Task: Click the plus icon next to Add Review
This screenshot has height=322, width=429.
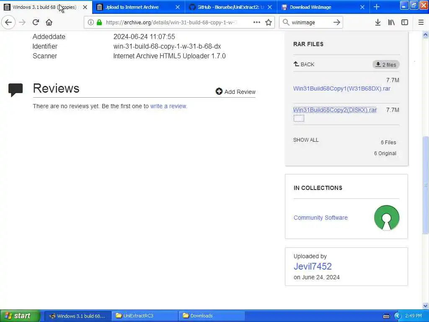Action: 219,91
